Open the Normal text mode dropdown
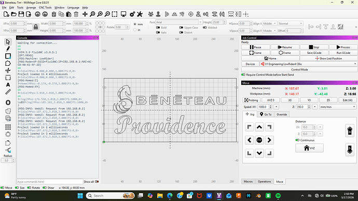 [x=290, y=23]
